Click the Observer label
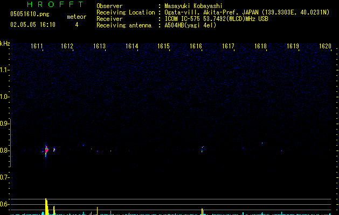339x215 pixels. 109,6
